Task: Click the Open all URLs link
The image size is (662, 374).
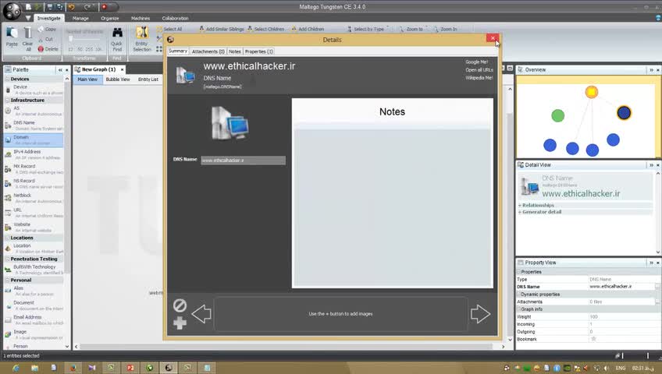Action: 479,70
